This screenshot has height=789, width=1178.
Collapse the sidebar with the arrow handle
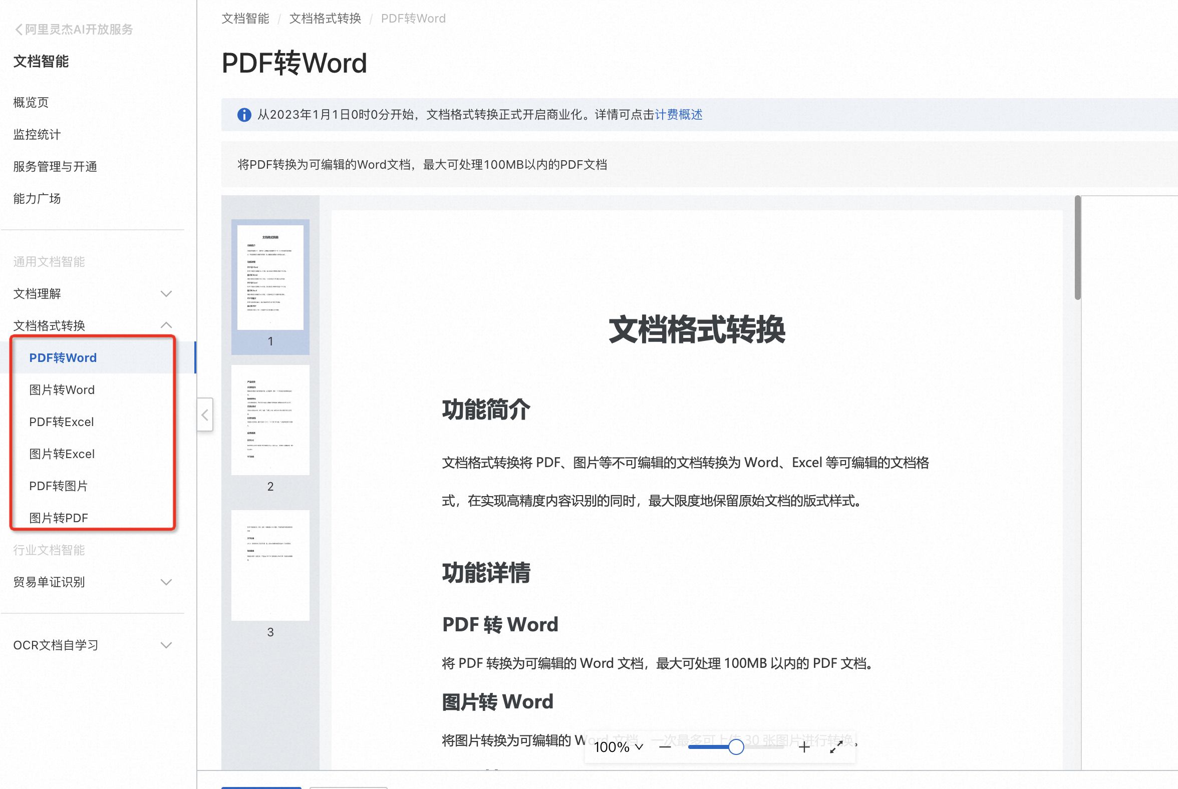[x=205, y=415]
